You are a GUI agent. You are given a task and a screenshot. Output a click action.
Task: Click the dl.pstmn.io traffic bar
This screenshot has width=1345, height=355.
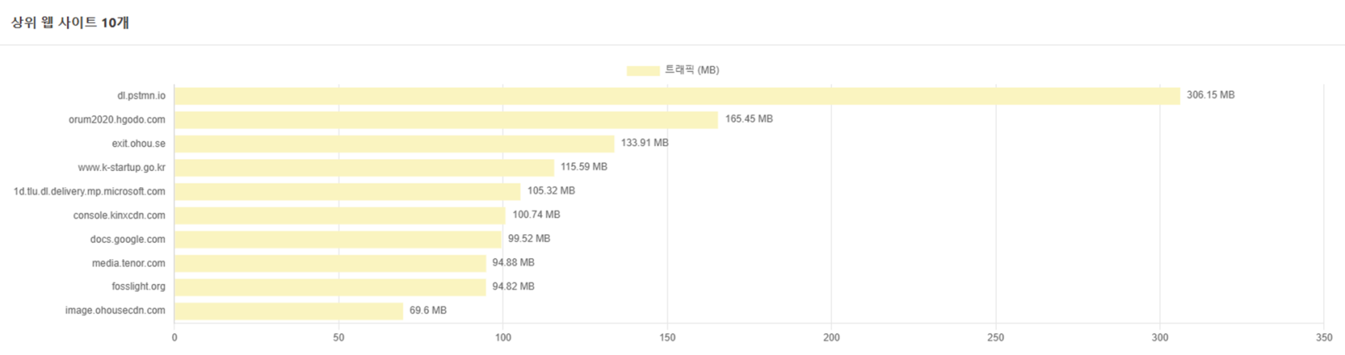point(677,96)
